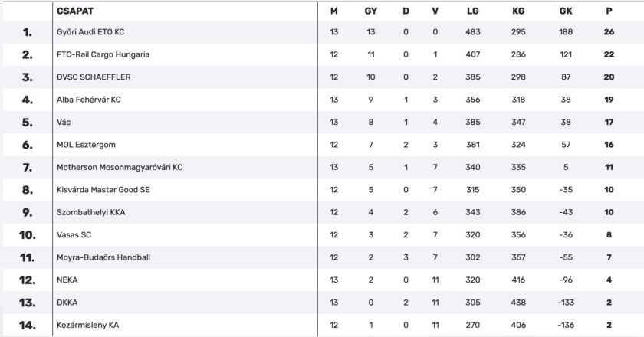Open Alba Fehérvár KC team page
Image resolution: width=644 pixels, height=337 pixels.
point(89,100)
